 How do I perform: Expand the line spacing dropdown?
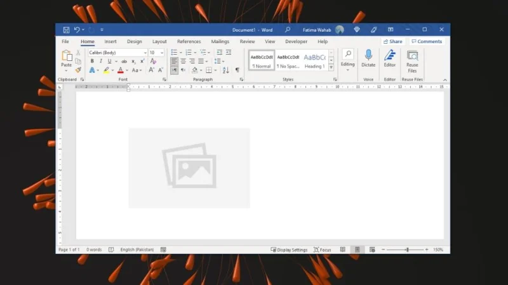[x=224, y=61]
